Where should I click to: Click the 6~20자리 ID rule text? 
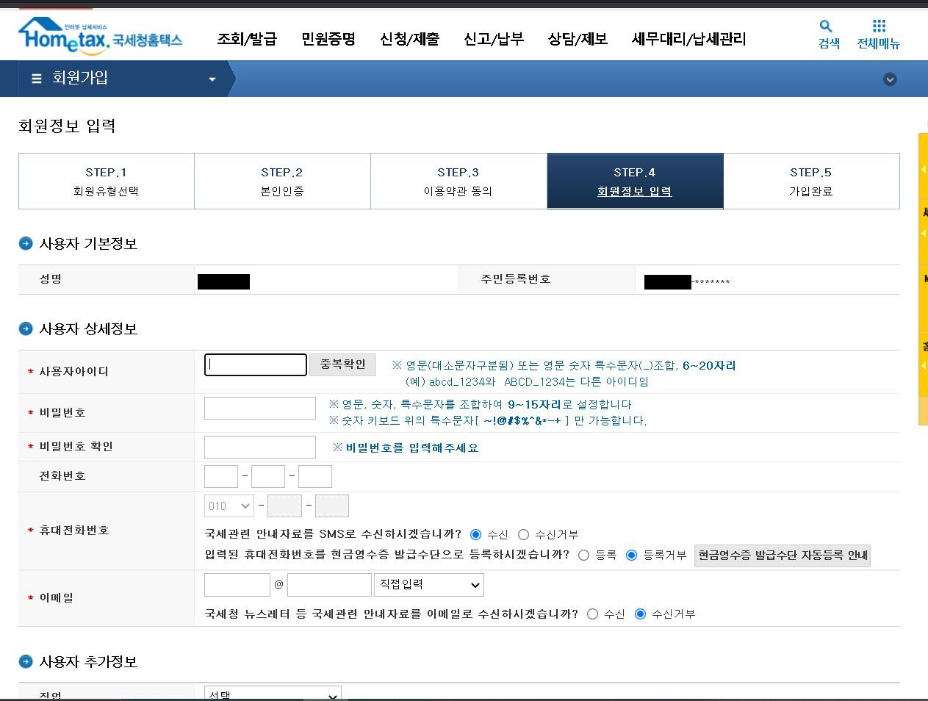click(x=709, y=365)
